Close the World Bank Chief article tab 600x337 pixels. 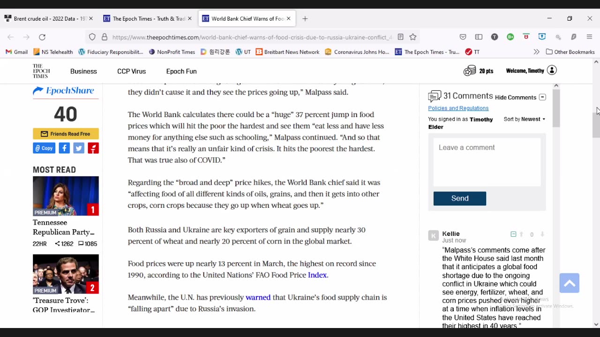[x=289, y=19]
